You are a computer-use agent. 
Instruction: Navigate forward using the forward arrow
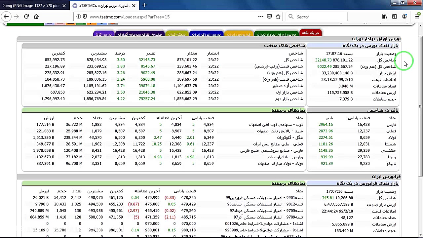16,17
